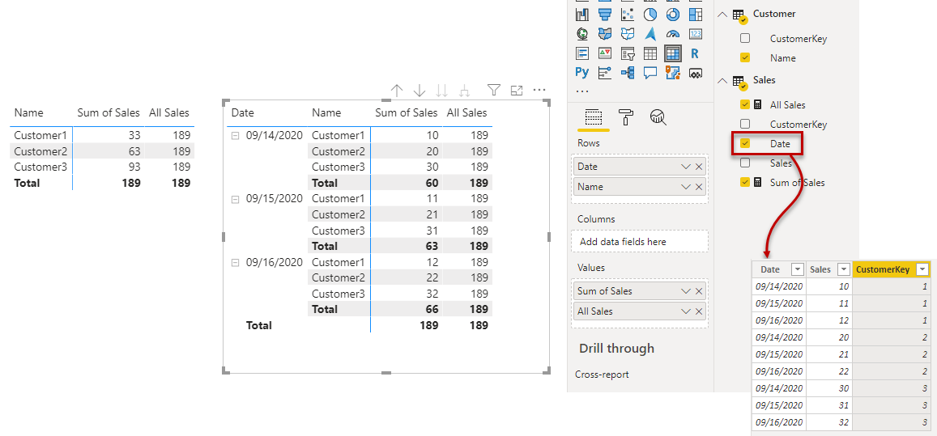Collapse the 09/14/2020 matrix row
Viewport: 937px width, 436px height.
pos(235,136)
